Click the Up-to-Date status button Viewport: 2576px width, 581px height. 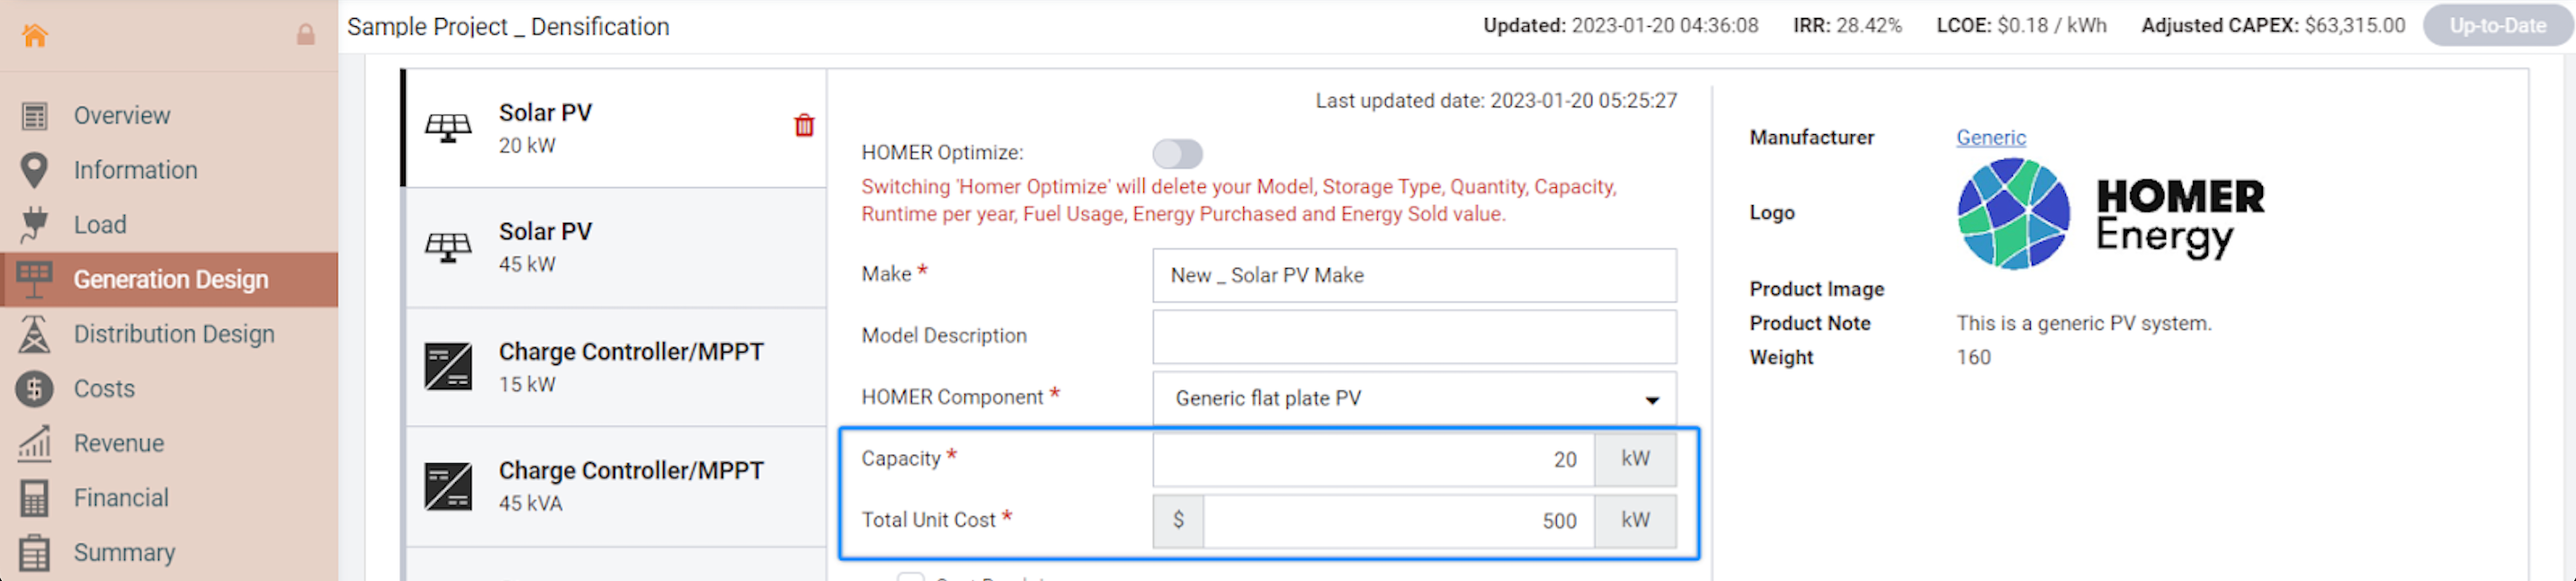[x=2497, y=26]
